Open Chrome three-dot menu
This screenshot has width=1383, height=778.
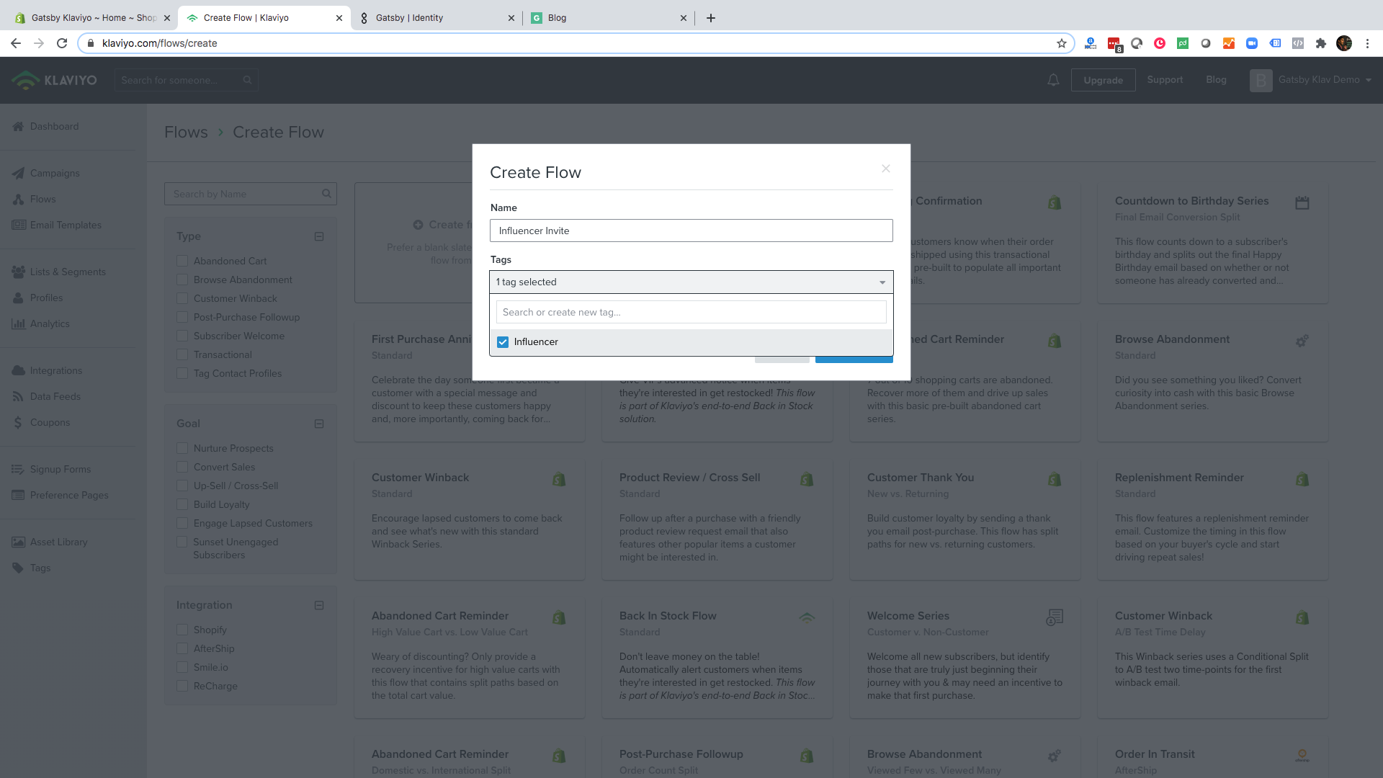(1367, 43)
